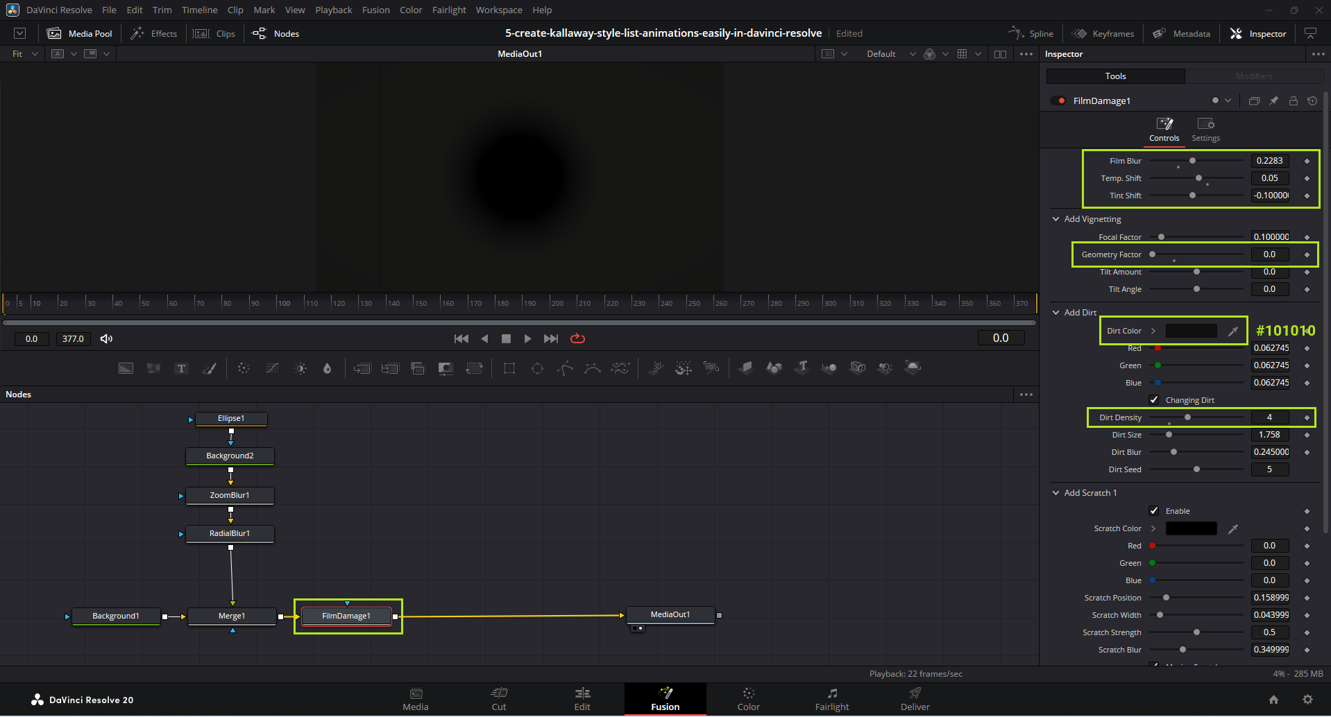Click the Paint brush tool icon
The width and height of the screenshot is (1331, 717).
point(209,368)
